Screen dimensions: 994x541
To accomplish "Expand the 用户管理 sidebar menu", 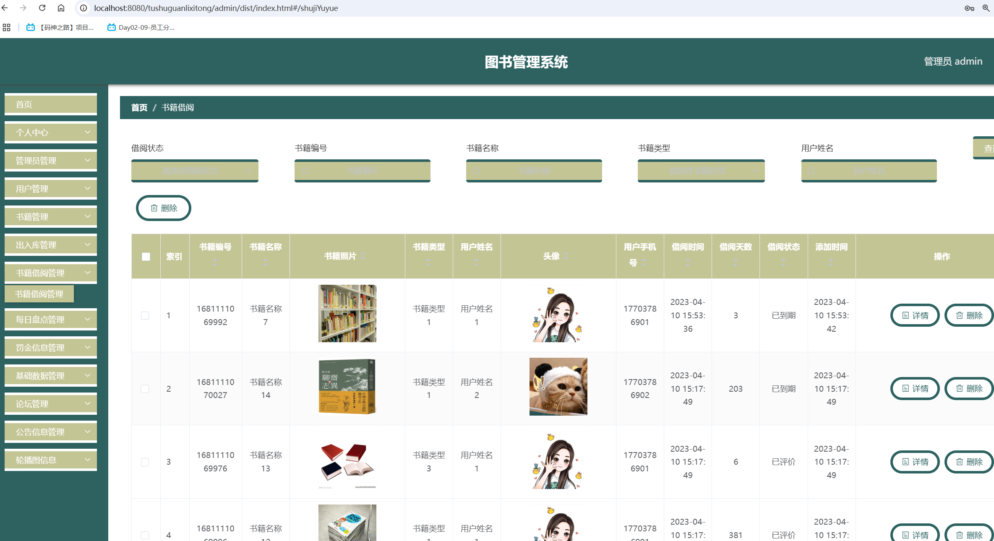I will [51, 189].
